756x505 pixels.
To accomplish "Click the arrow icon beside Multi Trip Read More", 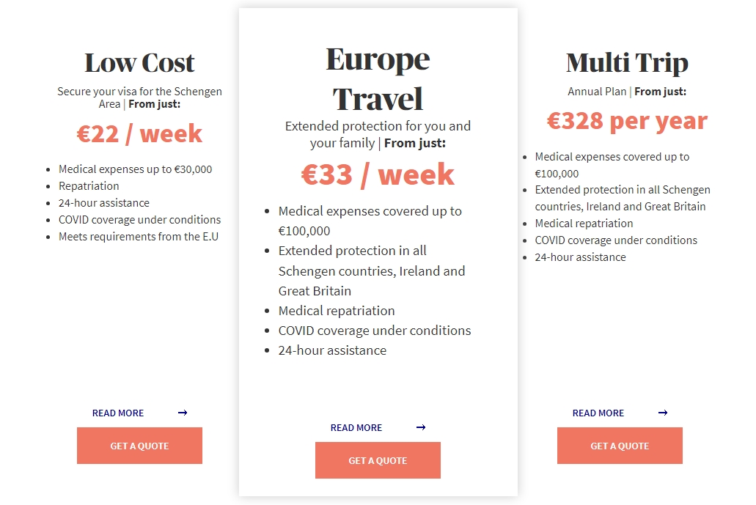I will tap(663, 413).
